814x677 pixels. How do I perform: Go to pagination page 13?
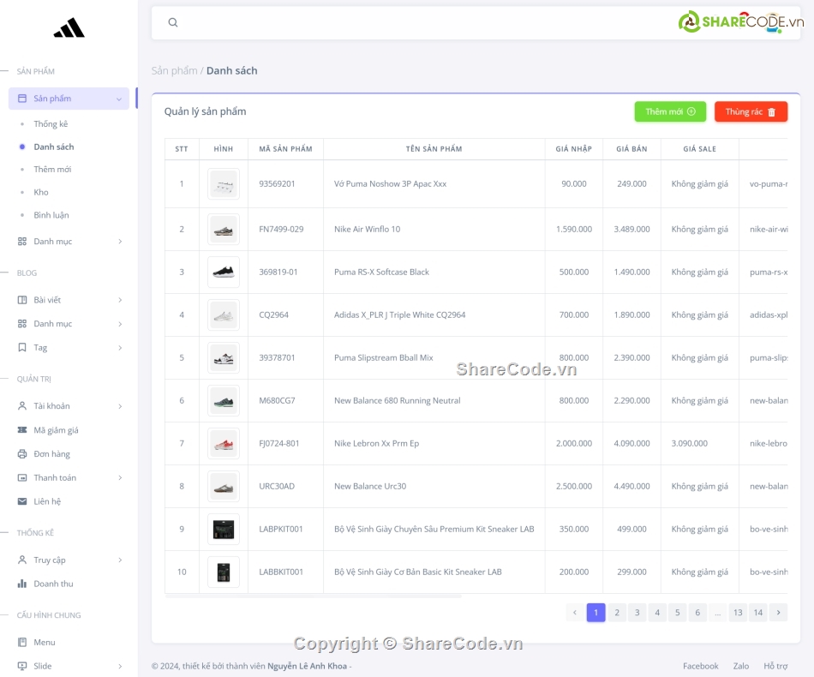pos(738,613)
